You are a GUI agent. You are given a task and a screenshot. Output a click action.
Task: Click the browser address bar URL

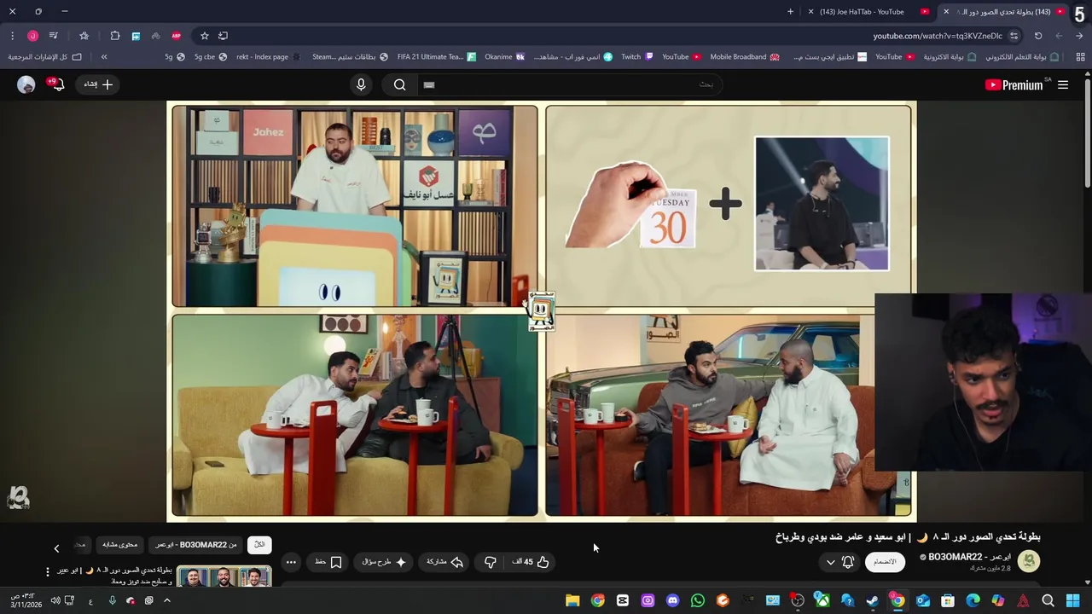[937, 36]
